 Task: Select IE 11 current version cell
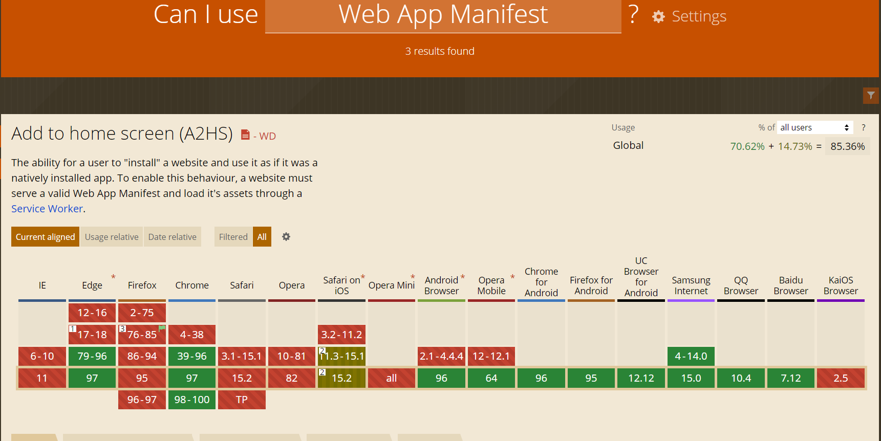coord(42,378)
